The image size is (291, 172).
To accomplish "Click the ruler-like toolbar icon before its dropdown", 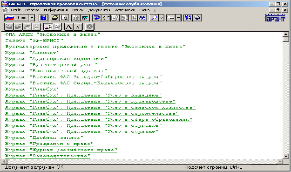I will [171, 18].
